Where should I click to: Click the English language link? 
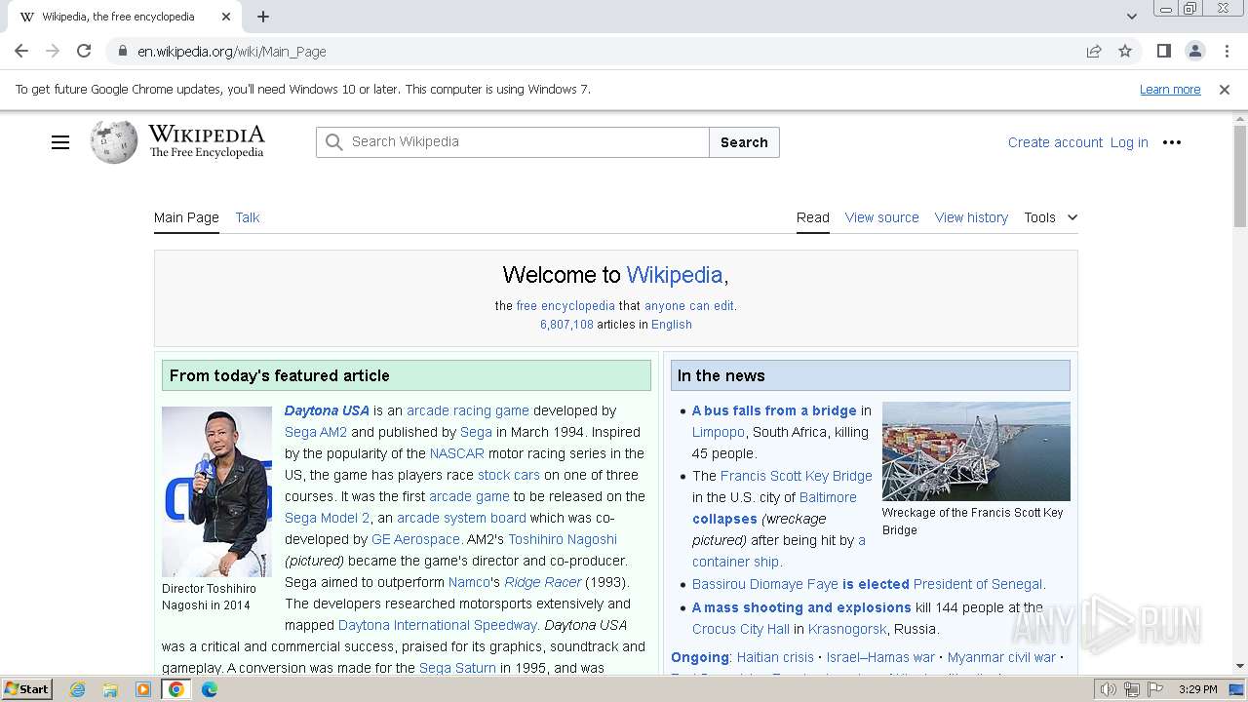(x=672, y=325)
